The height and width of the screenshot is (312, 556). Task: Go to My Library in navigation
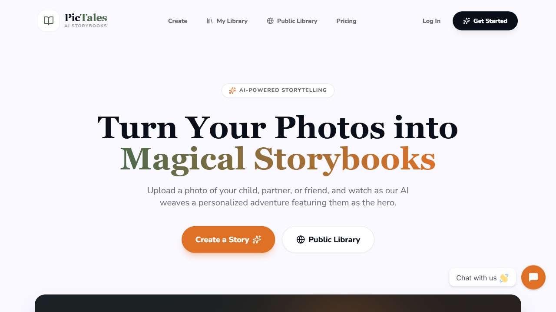click(x=227, y=21)
